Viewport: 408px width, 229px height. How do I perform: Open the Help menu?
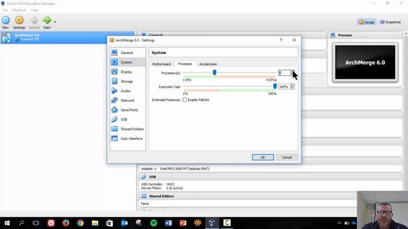(x=34, y=10)
